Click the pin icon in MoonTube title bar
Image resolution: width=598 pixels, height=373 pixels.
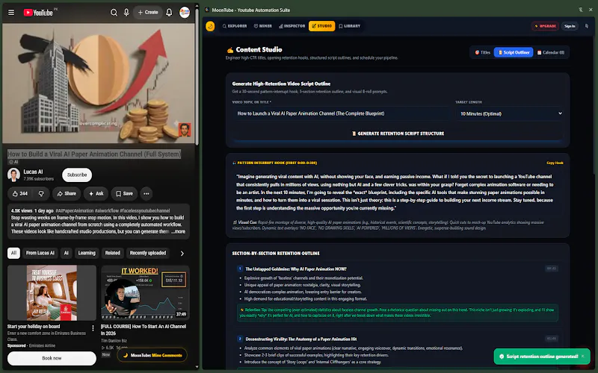[x=581, y=10]
